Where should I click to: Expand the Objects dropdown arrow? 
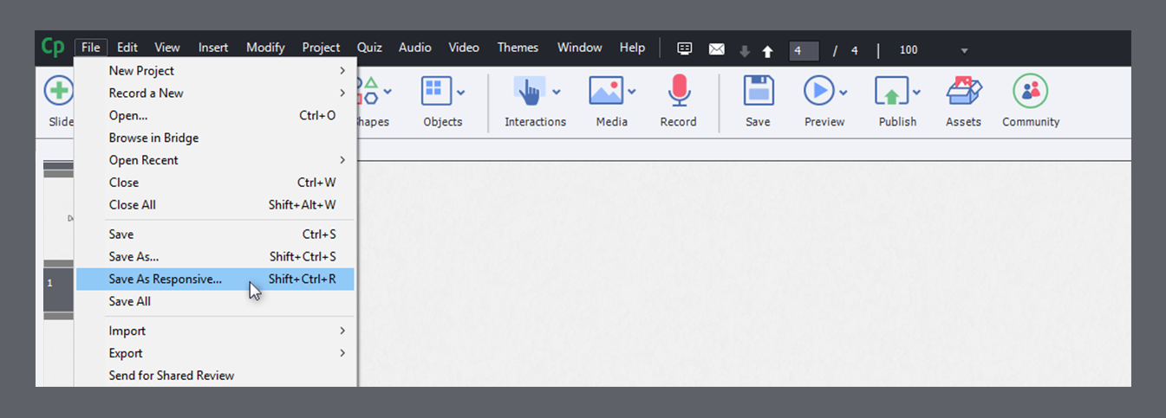(x=461, y=93)
